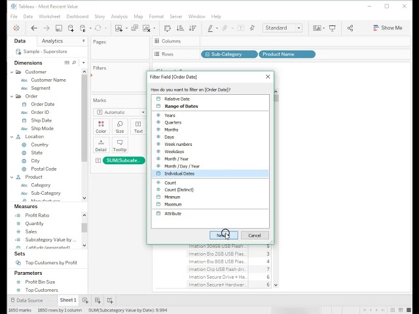The image size is (419, 314).
Task: Click the Tooltip marks card button
Action: [x=120, y=145]
